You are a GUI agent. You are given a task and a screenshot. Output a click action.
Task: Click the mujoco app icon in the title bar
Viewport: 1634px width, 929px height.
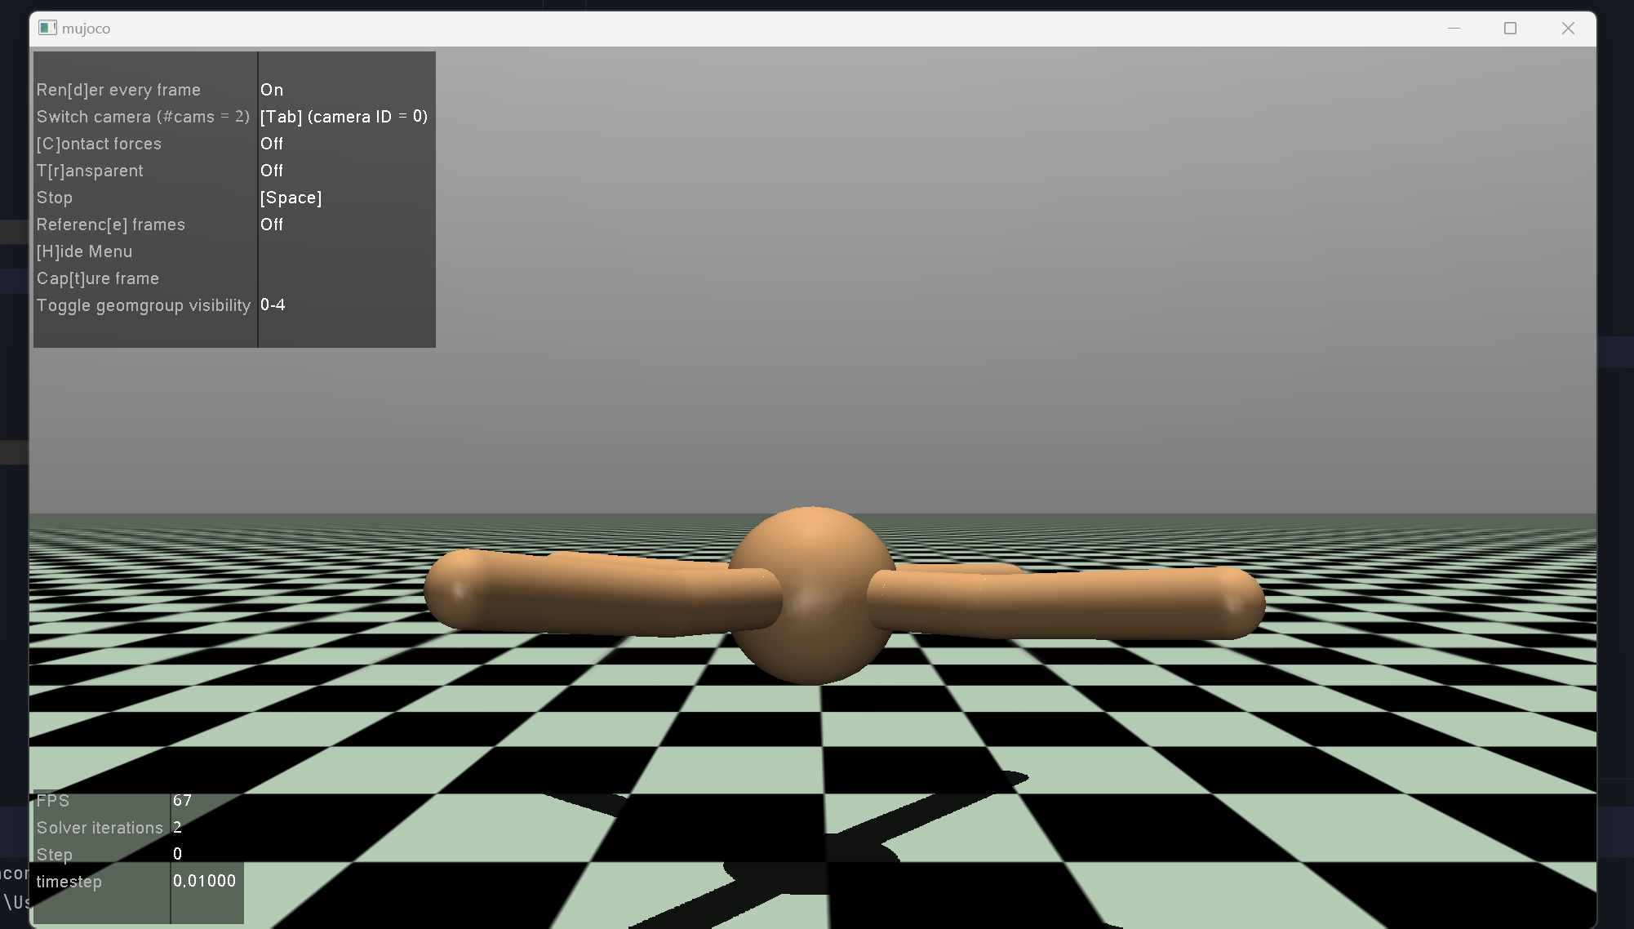pos(47,28)
